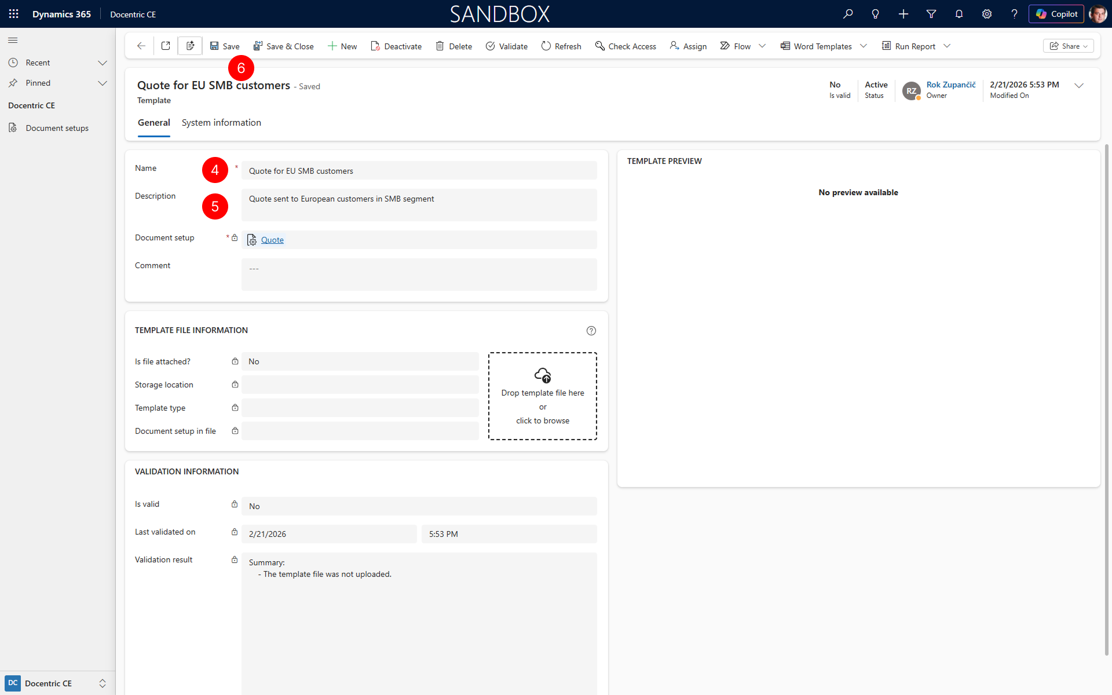
Task: Click Run Report command
Action: tap(909, 46)
